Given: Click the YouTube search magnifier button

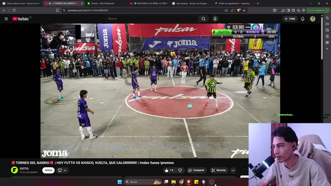Looking at the screenshot, I should tap(203, 19).
